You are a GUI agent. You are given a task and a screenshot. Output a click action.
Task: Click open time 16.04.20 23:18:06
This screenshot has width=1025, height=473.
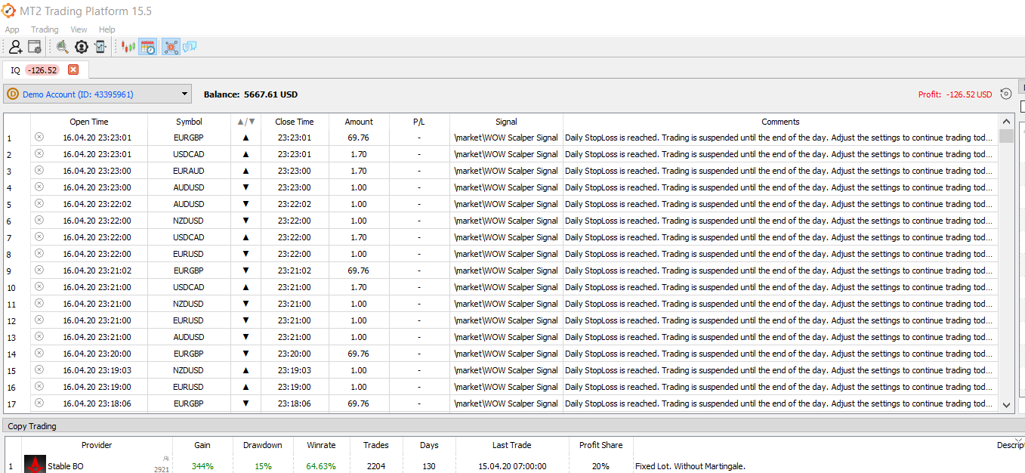point(97,403)
